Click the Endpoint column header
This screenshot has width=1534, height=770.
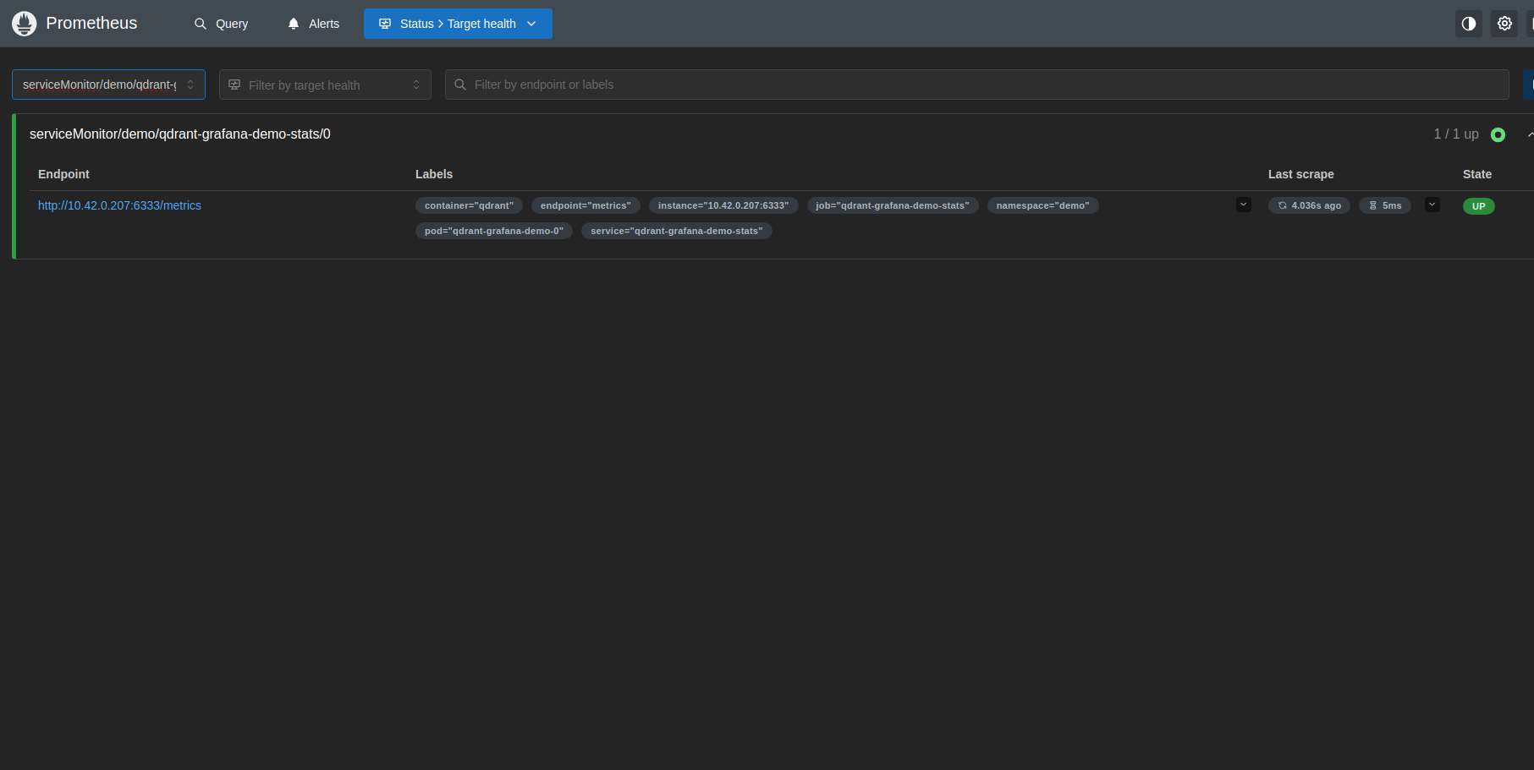pyautogui.click(x=63, y=174)
